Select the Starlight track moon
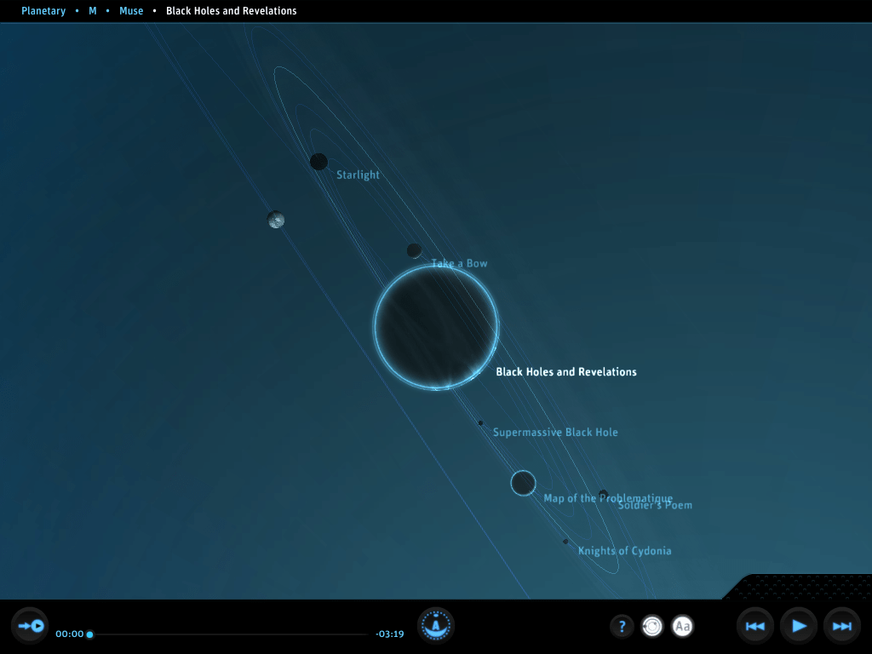 [318, 162]
